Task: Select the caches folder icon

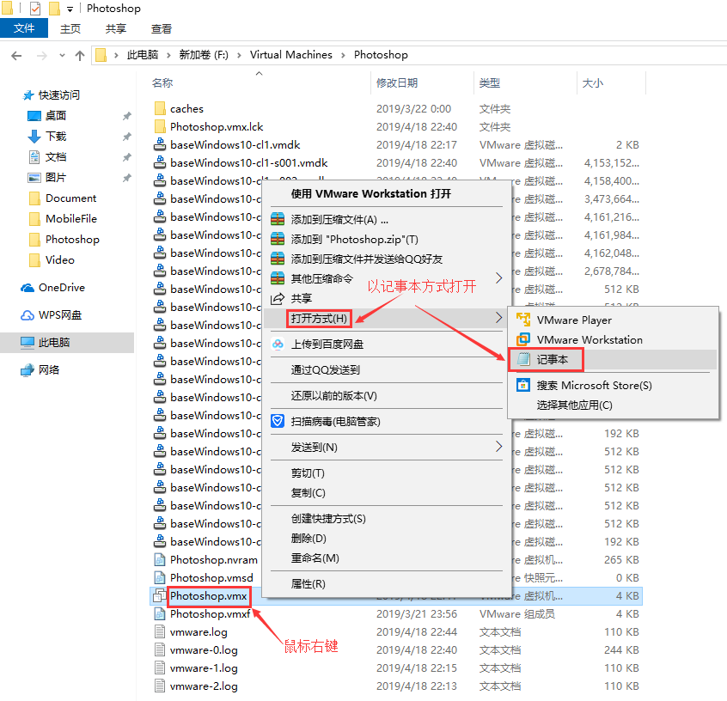Action: (160, 108)
